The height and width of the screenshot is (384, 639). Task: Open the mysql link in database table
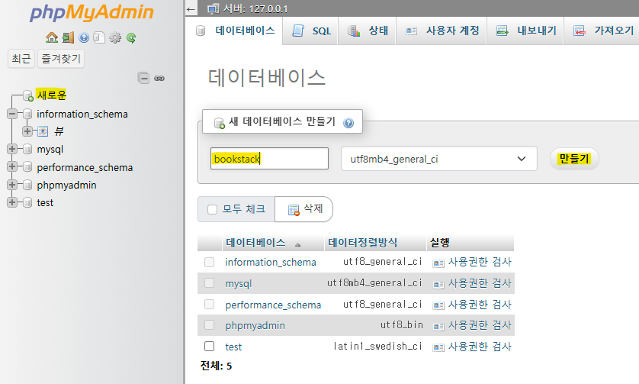[x=239, y=283]
